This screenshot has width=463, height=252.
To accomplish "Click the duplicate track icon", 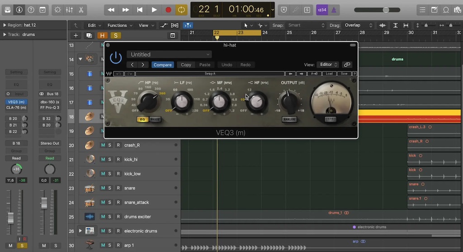I will [x=89, y=35].
